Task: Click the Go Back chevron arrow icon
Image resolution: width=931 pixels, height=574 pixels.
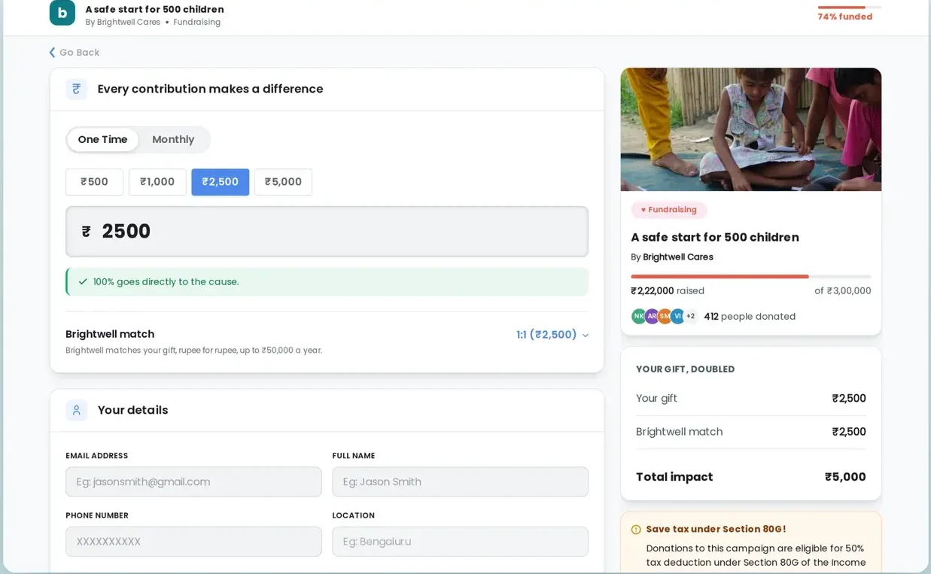Action: (52, 53)
